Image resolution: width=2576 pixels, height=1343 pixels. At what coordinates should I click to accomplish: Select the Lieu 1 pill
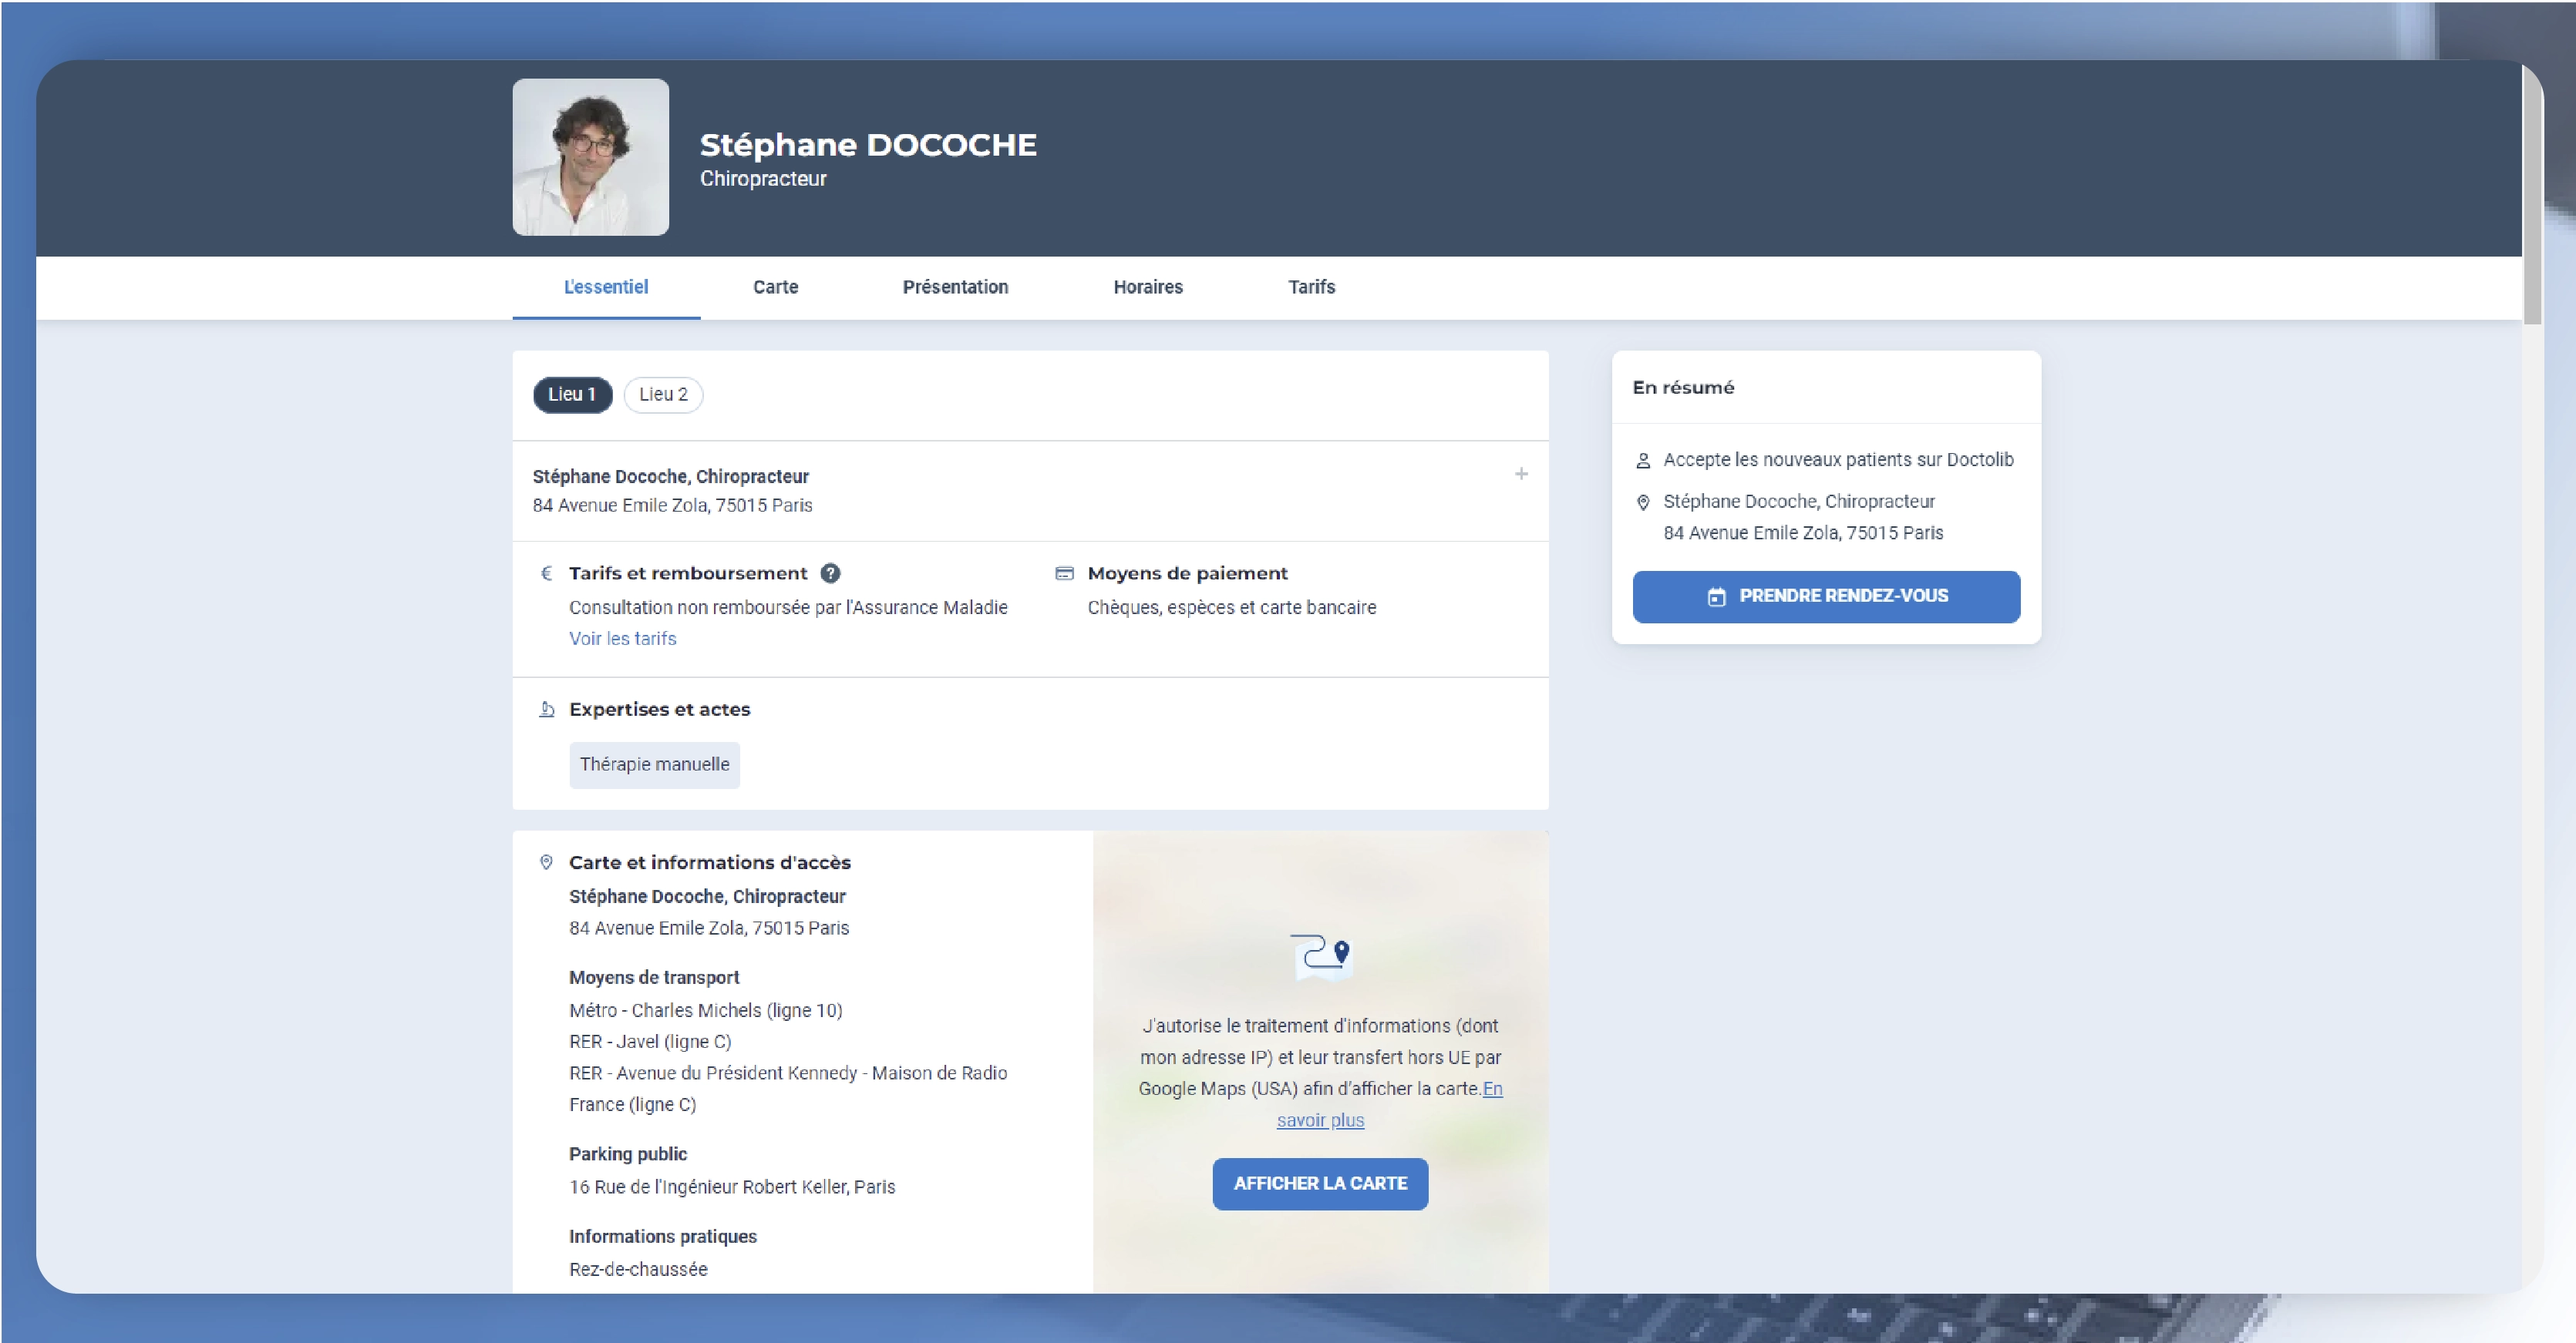point(572,395)
